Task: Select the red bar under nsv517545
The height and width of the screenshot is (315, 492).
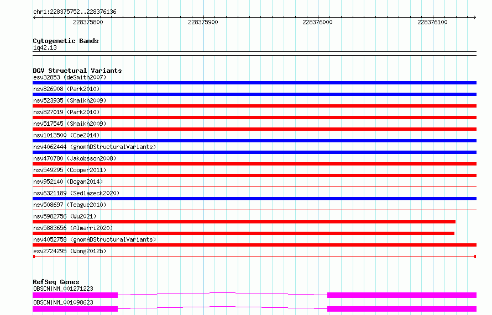Action: tap(254, 129)
